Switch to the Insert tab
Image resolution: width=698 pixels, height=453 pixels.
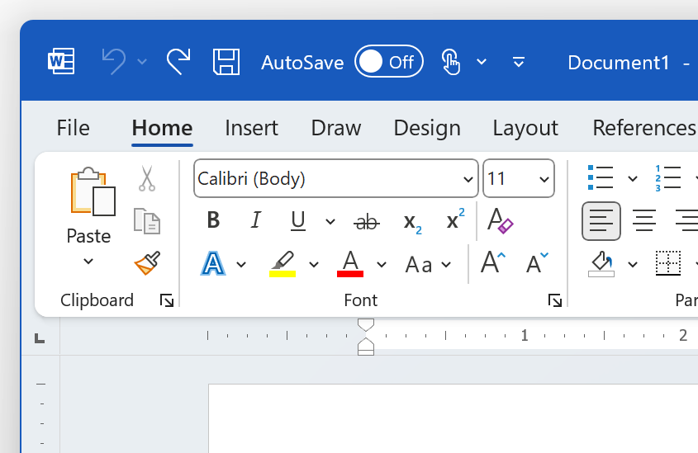click(251, 128)
